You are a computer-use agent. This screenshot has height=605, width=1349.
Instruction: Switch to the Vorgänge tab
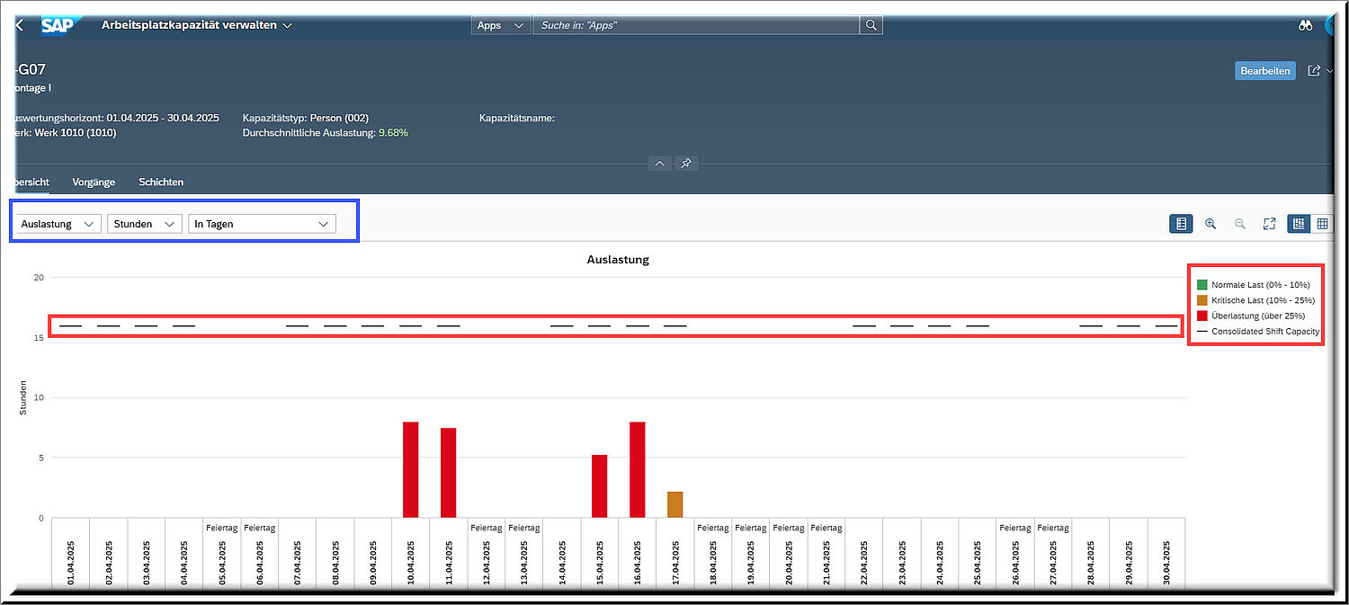[x=94, y=182]
